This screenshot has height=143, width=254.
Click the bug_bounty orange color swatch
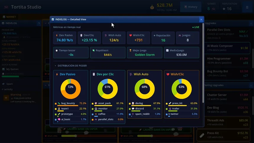click(56, 103)
